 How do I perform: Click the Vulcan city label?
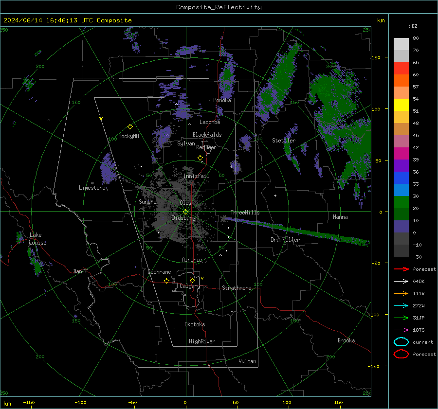247,361
